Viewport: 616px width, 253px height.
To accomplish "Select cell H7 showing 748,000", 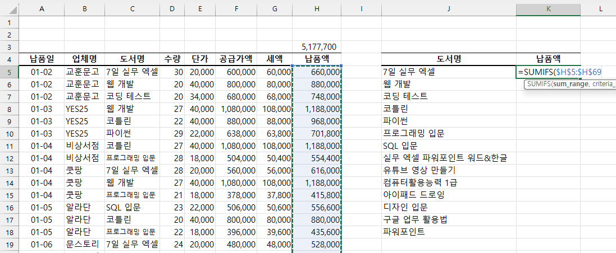I will [317, 96].
